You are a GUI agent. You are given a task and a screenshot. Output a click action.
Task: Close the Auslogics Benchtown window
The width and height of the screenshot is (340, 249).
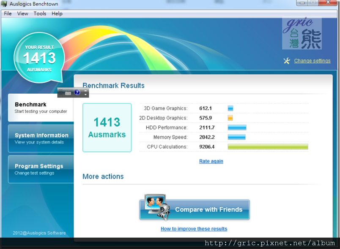[x=328, y=3]
